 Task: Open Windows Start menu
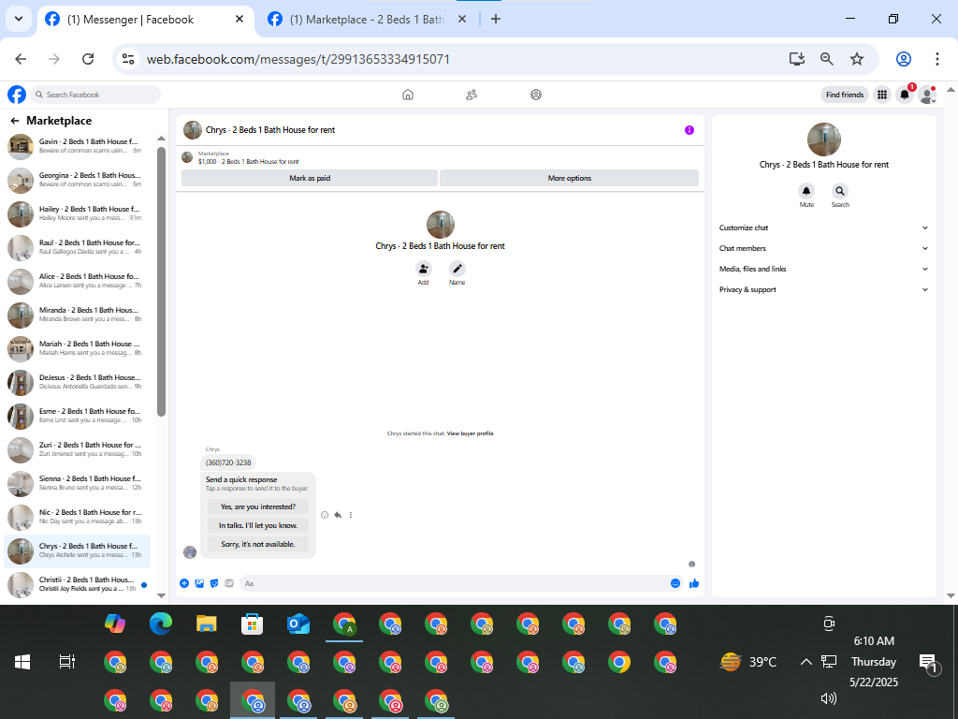(22, 662)
